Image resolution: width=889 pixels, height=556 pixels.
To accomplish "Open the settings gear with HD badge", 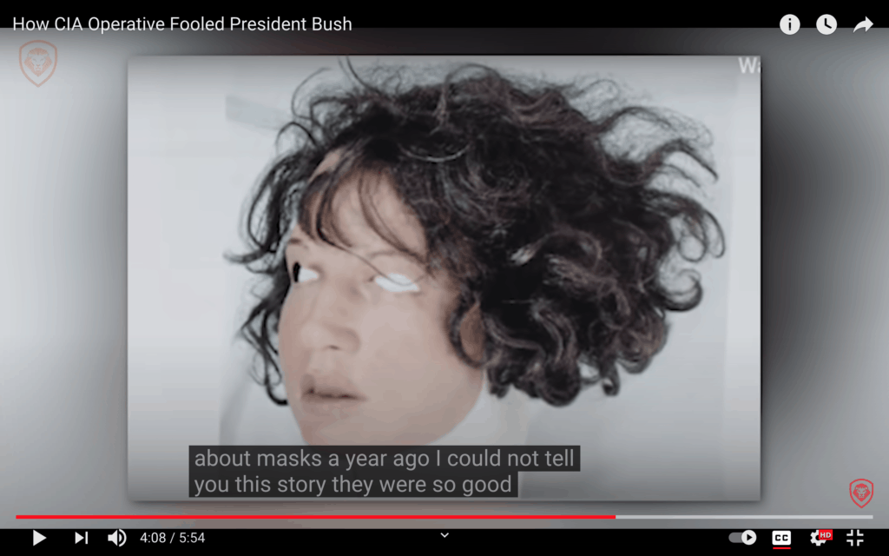I will (x=820, y=537).
